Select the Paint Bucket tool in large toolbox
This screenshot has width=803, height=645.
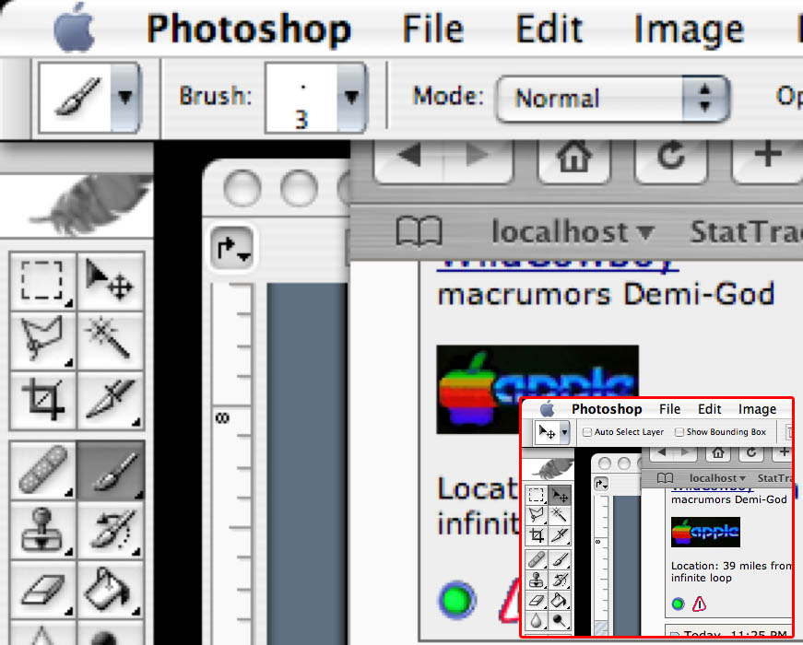[110, 589]
